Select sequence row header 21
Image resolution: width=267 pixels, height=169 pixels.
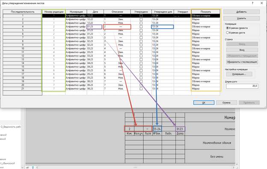[23, 89]
